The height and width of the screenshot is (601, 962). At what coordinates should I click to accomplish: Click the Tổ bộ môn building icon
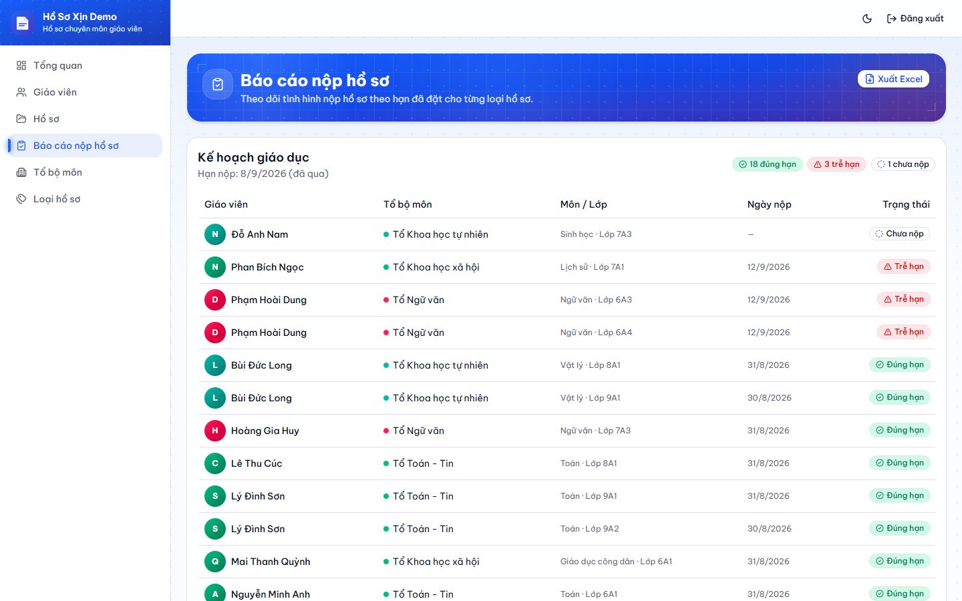(x=21, y=172)
